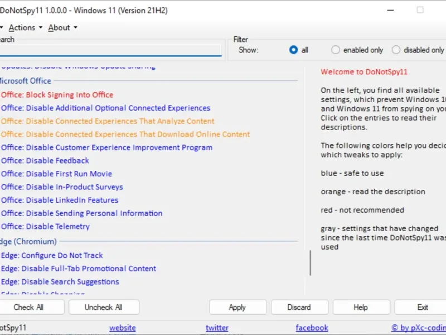The width and height of the screenshot is (446, 335).
Task: Open the twitter link
Action: click(217, 328)
